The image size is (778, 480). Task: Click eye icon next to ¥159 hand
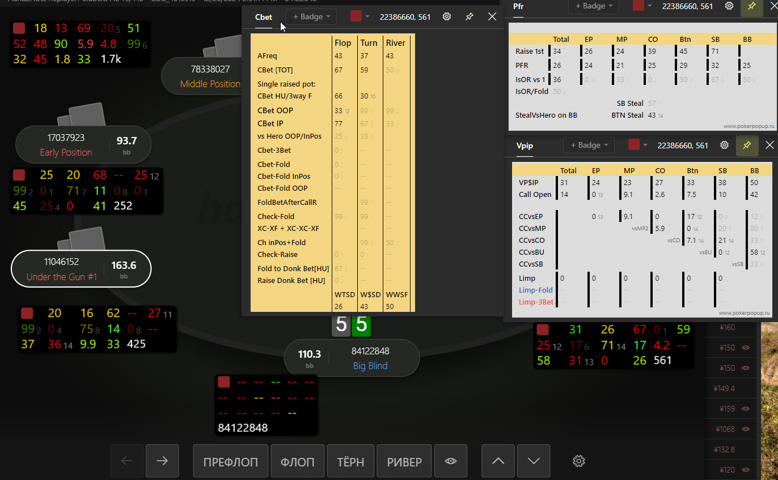coord(746,409)
